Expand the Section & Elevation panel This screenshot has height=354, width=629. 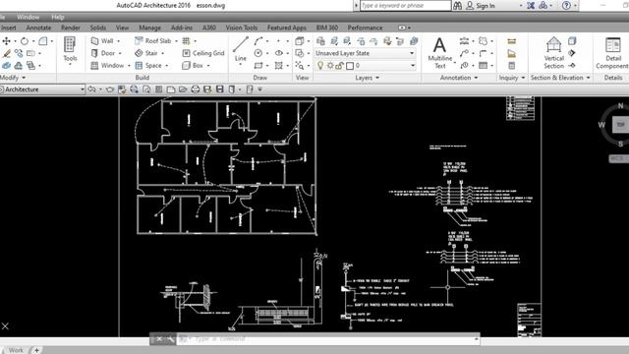tap(560, 78)
